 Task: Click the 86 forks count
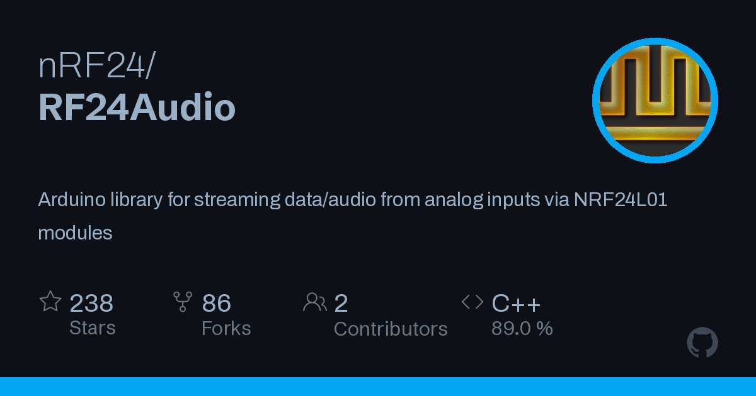point(217,304)
